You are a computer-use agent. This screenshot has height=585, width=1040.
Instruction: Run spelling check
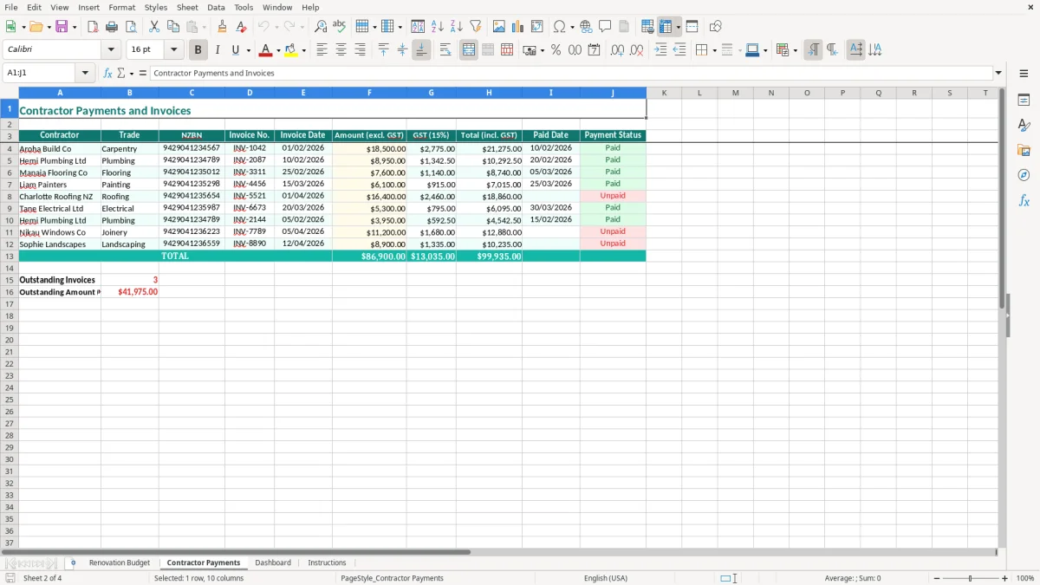coord(339,27)
